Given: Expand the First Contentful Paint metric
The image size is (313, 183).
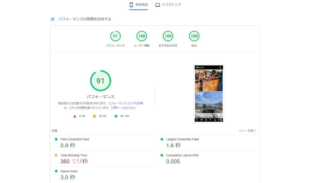Looking at the screenshot, I should pos(102,143).
